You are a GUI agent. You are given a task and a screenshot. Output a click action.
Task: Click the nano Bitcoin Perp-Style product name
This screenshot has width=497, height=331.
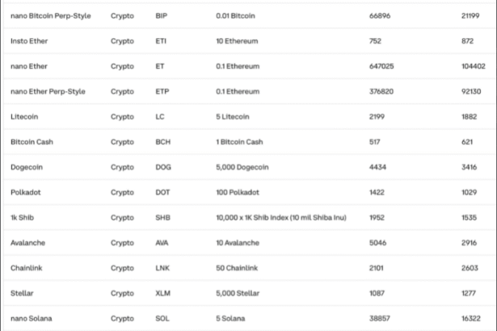(x=50, y=15)
